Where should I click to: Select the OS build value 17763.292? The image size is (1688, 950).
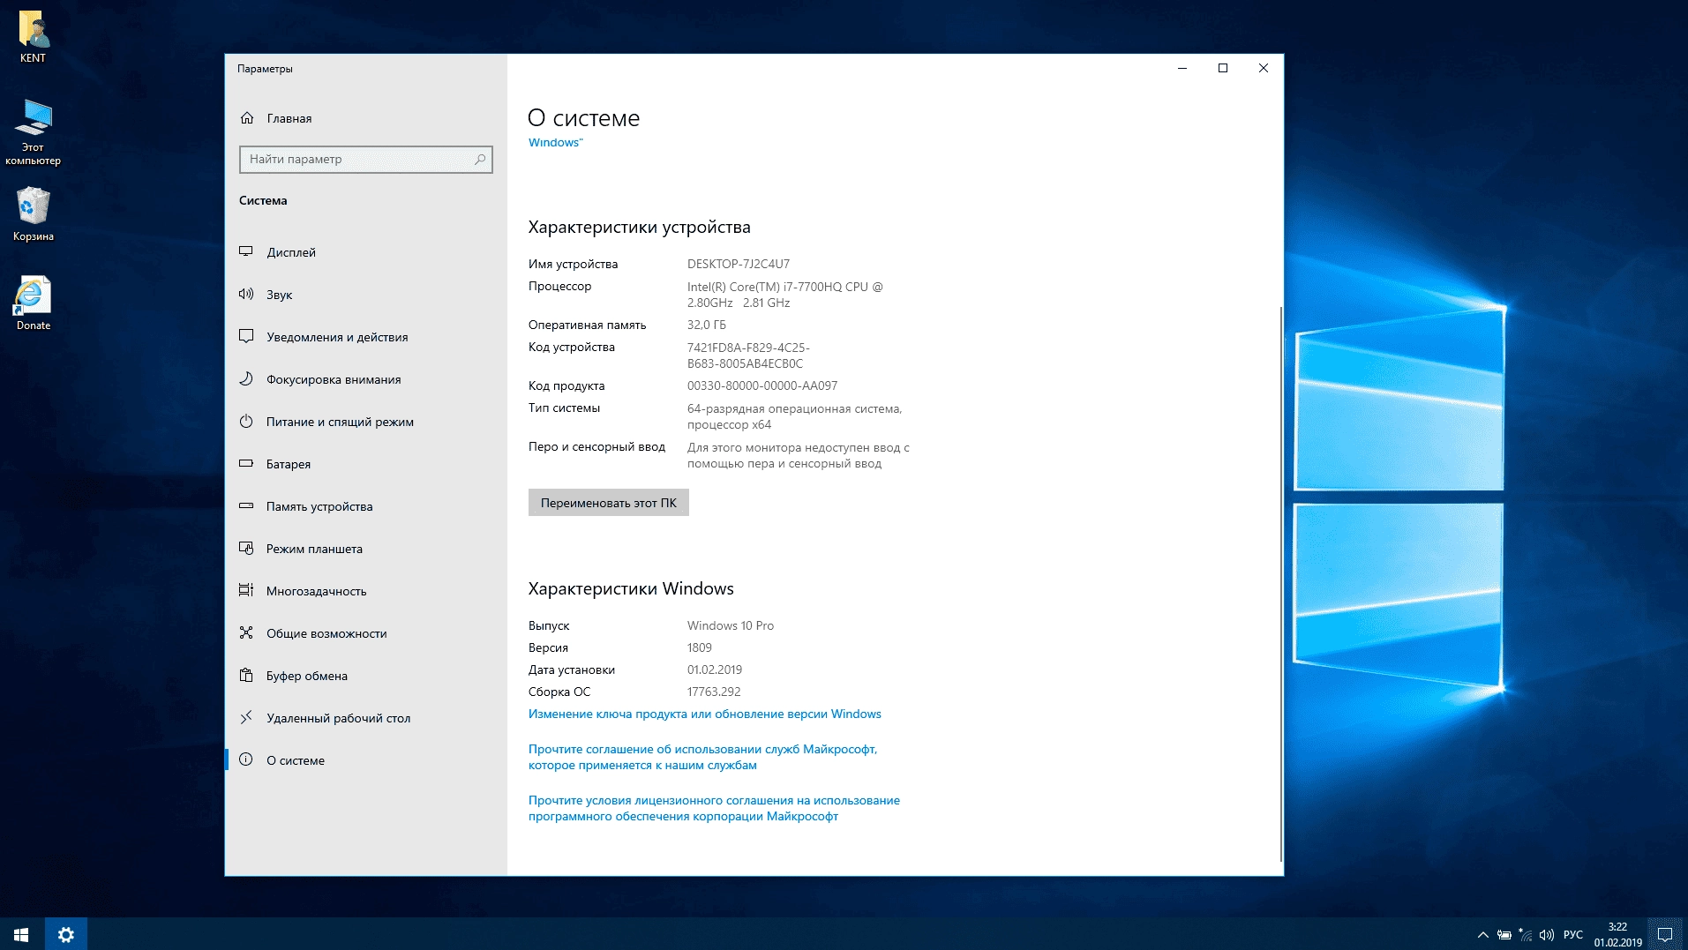pyautogui.click(x=714, y=692)
